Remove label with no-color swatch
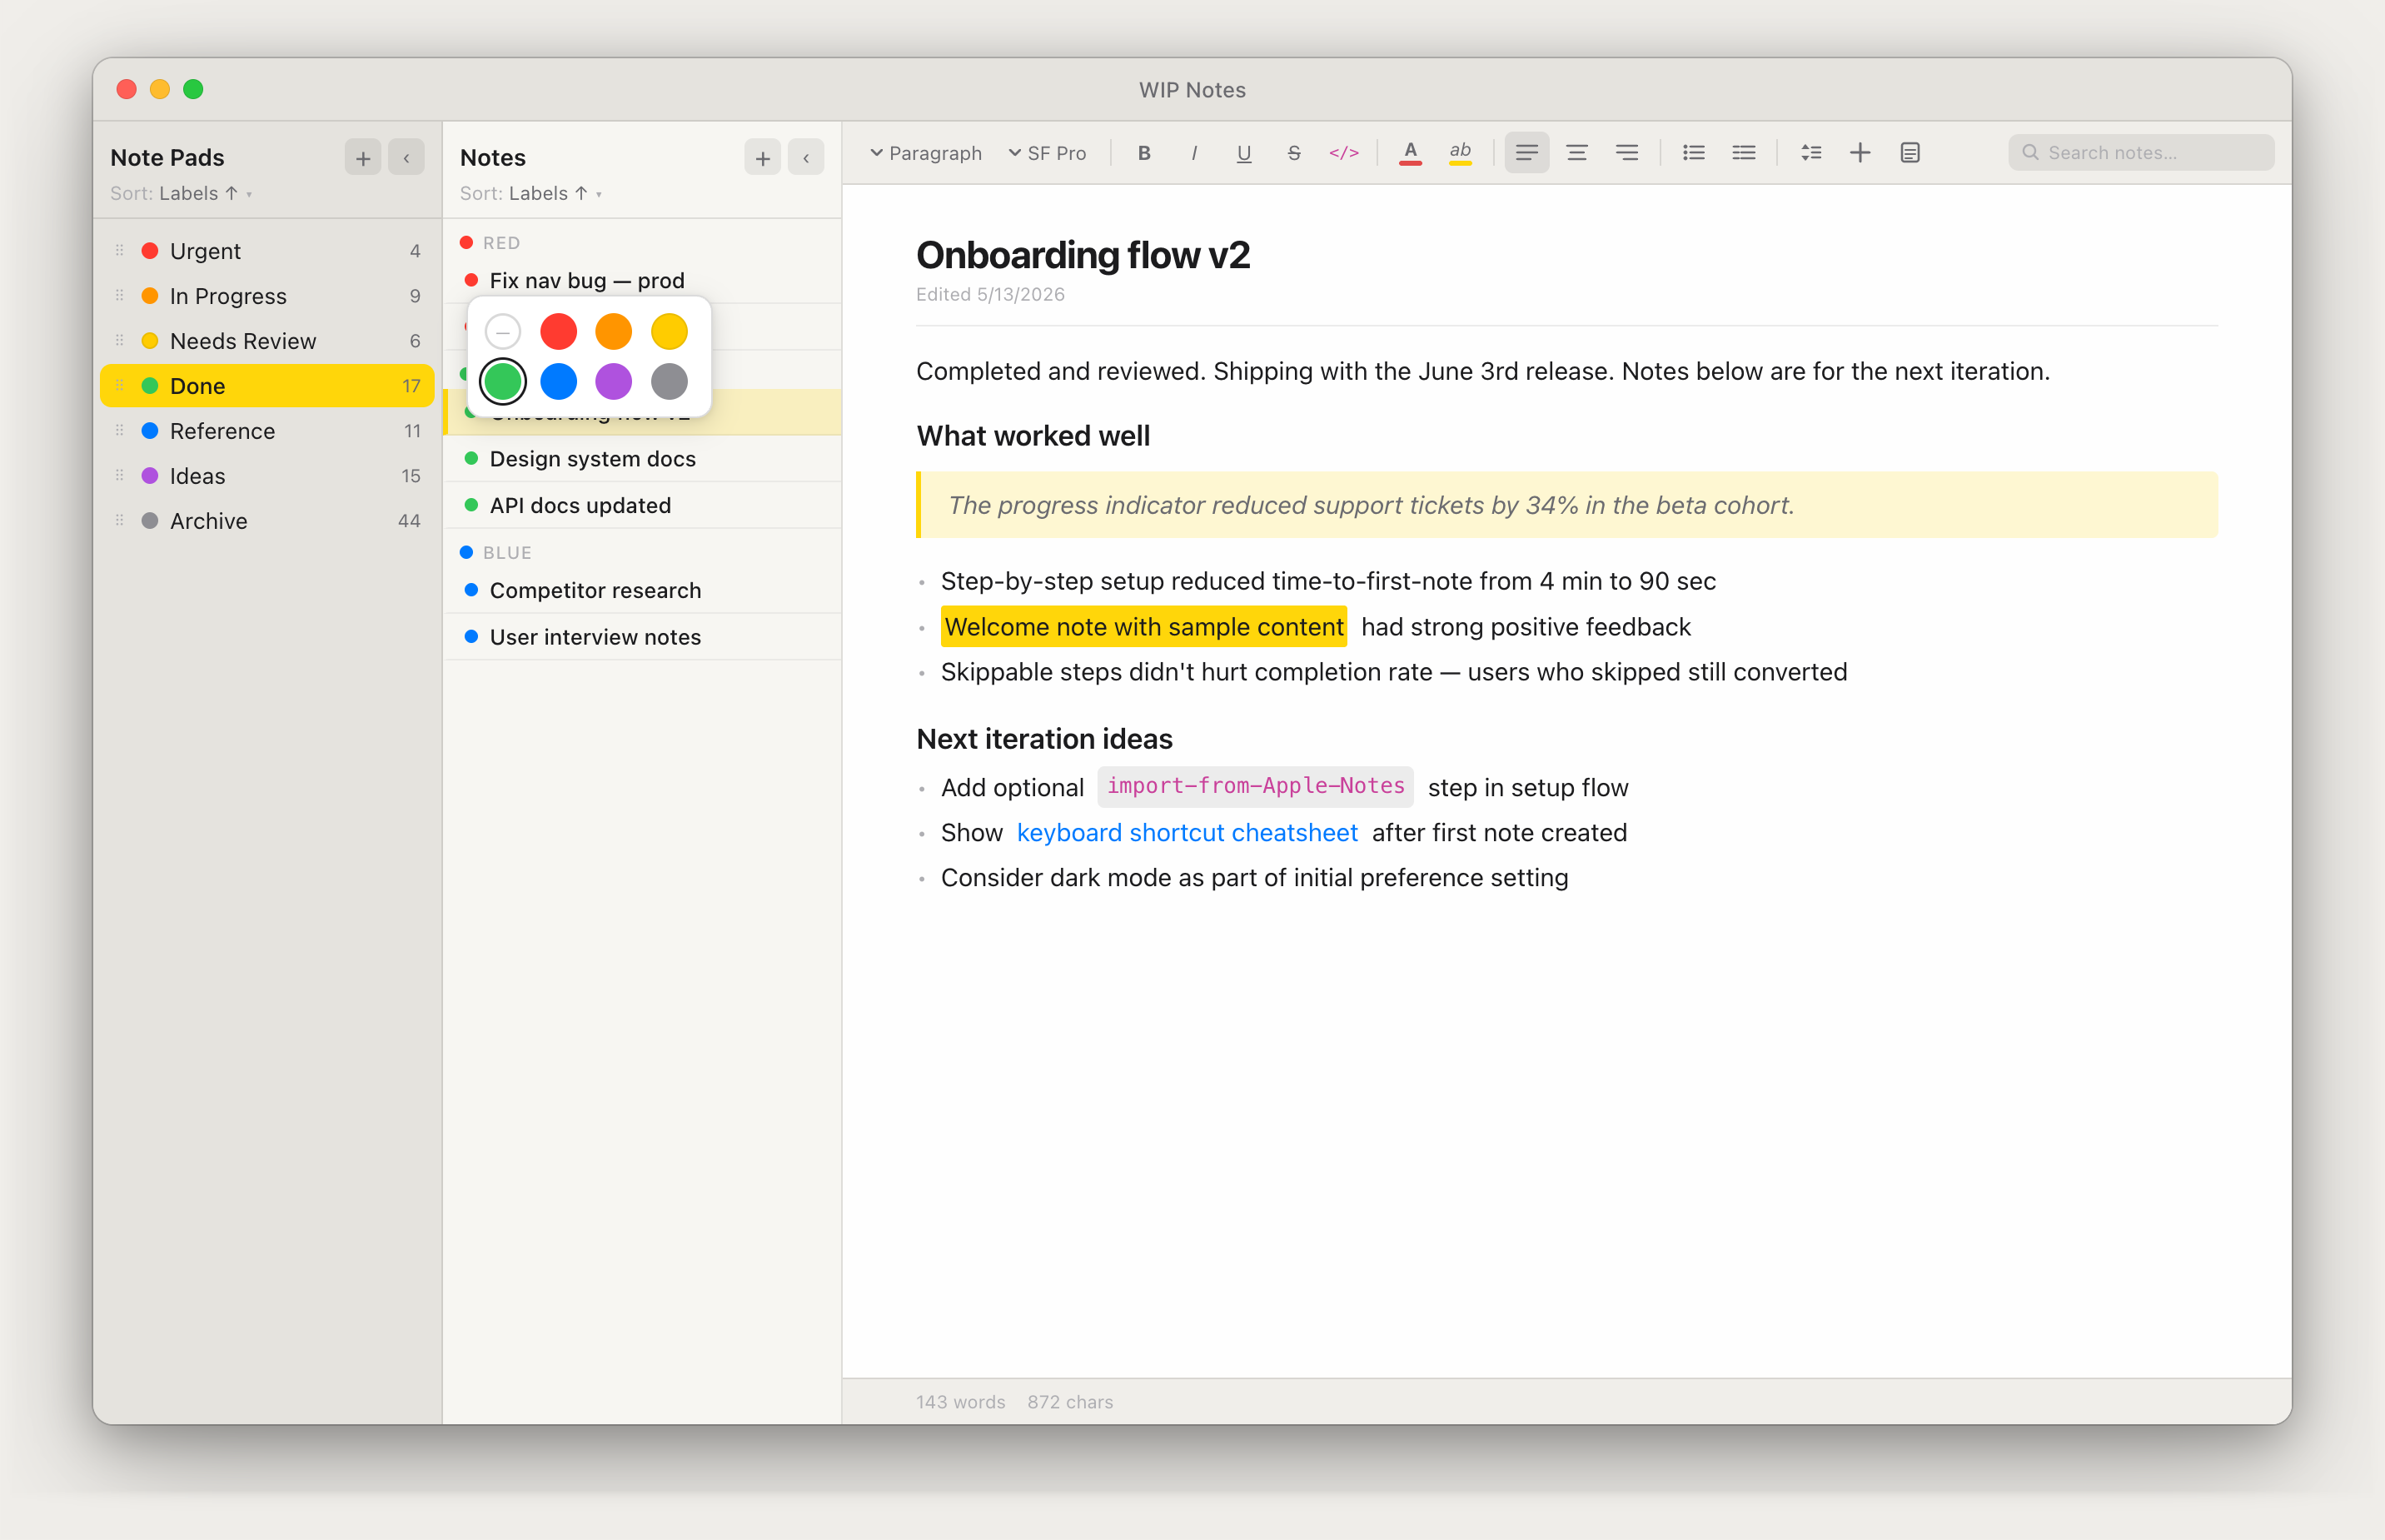 coord(503,331)
